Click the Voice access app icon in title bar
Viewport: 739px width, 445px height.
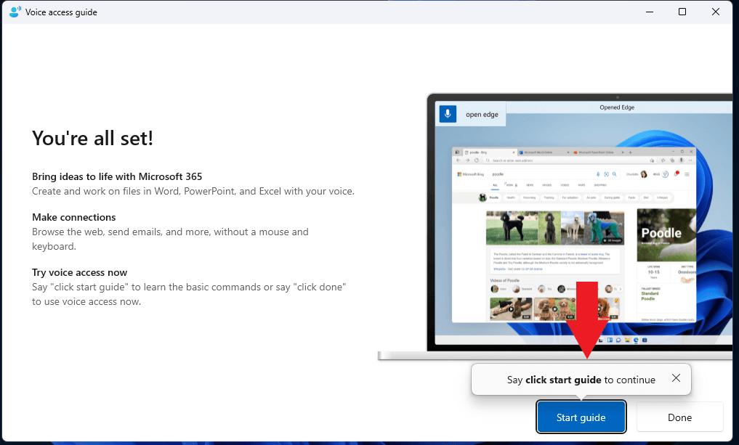15,12
